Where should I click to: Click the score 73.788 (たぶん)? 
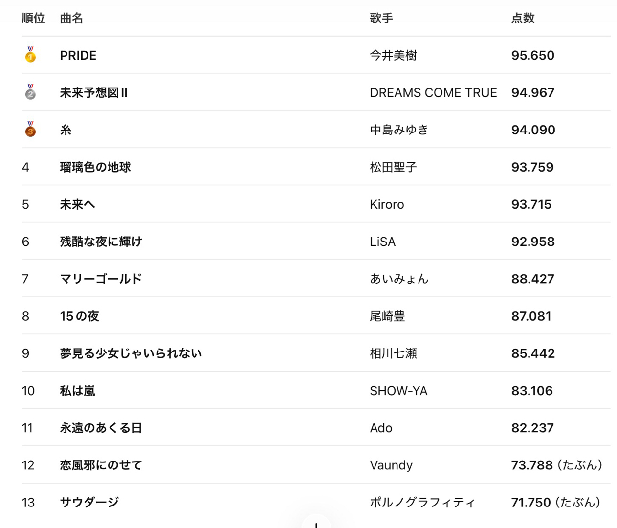pos(557,465)
